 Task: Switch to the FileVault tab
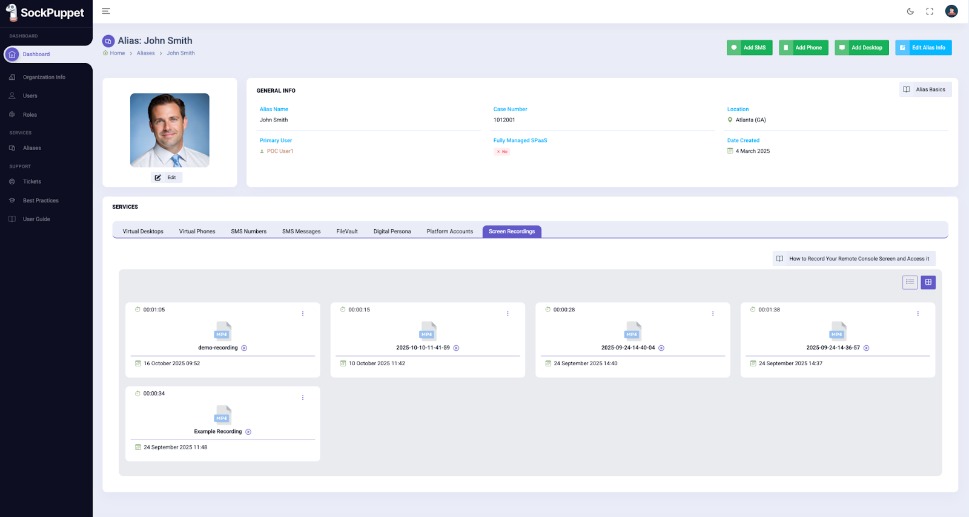[347, 232]
